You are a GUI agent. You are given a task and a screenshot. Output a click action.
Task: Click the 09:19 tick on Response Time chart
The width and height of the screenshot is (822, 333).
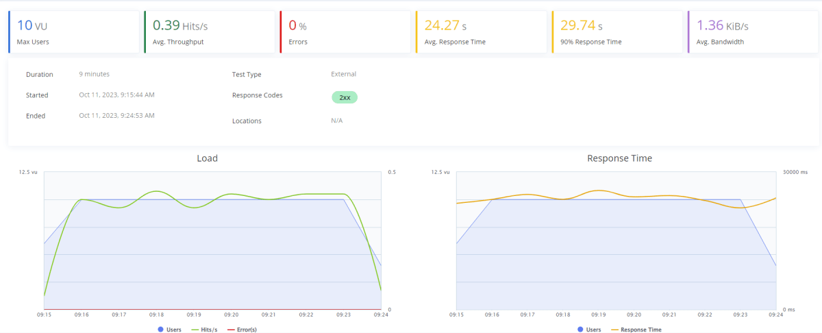click(599, 314)
